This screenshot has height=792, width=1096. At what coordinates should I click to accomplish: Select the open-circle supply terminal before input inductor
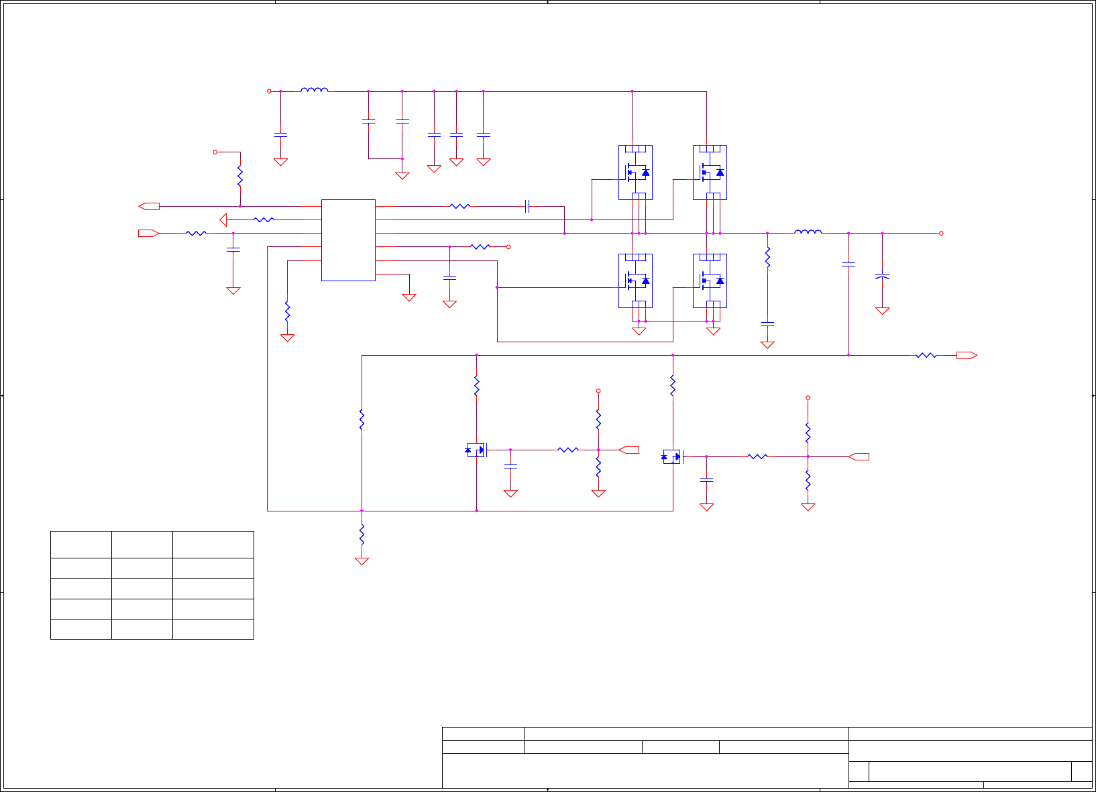(269, 91)
